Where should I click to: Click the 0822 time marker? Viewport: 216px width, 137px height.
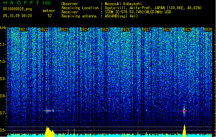(44, 29)
